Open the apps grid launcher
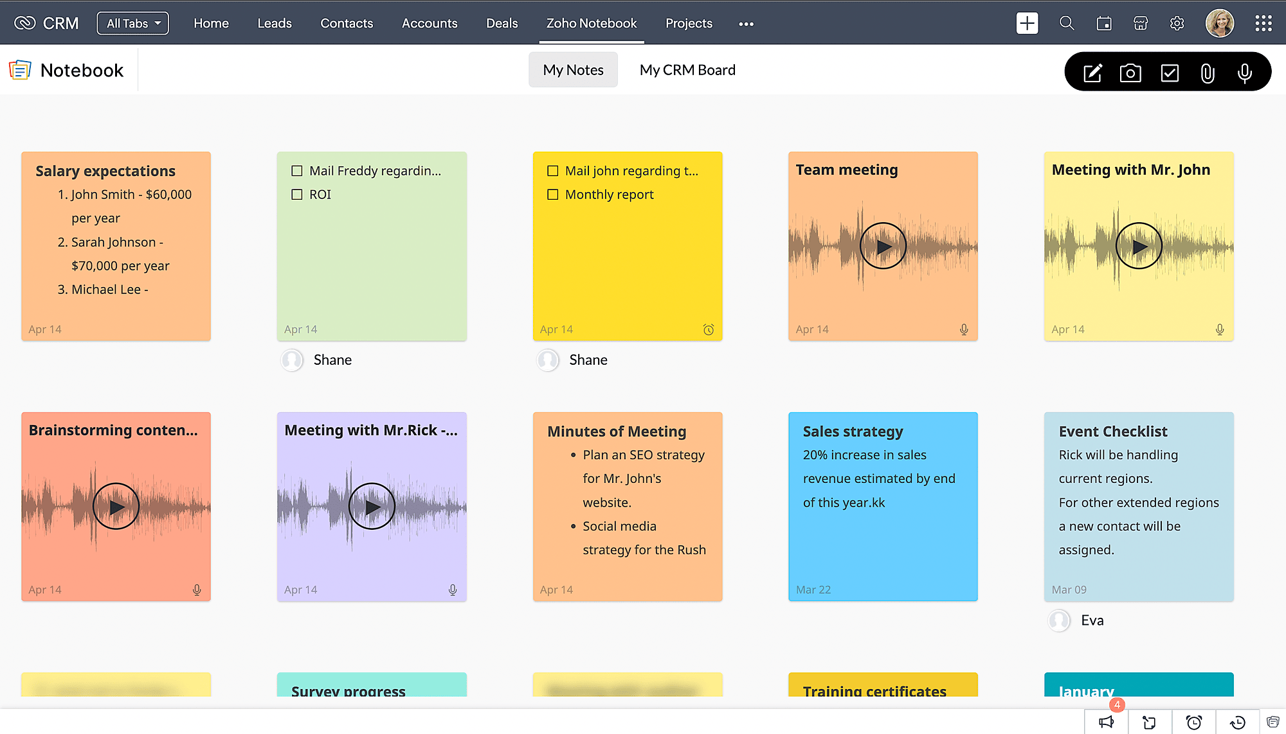This screenshot has width=1286, height=734. pyautogui.click(x=1263, y=24)
